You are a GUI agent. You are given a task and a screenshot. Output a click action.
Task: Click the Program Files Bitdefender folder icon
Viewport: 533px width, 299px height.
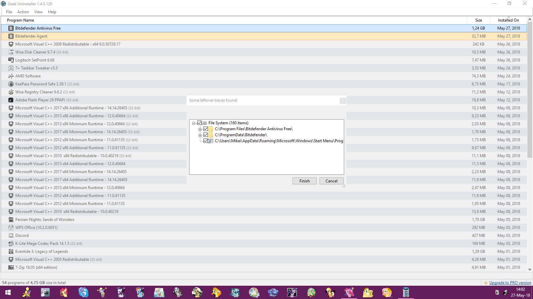(211, 129)
